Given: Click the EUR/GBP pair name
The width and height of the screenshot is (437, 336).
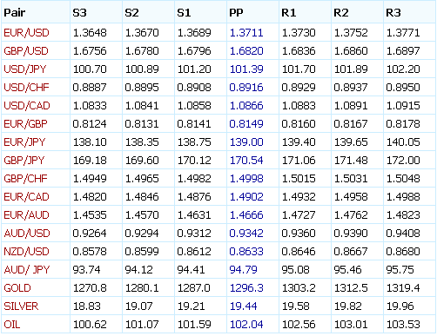Looking at the screenshot, I should pos(25,124).
